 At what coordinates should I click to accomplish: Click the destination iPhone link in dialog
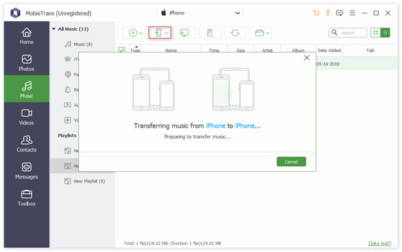[x=245, y=126]
